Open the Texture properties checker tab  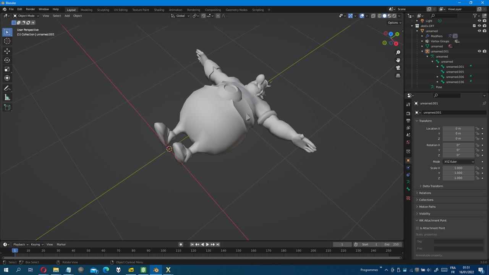tap(408, 198)
